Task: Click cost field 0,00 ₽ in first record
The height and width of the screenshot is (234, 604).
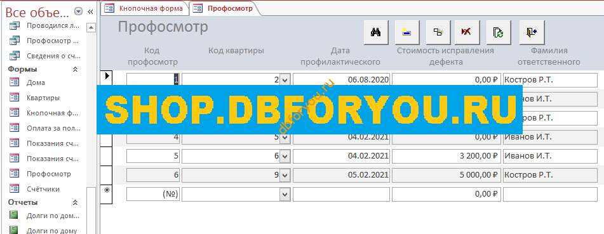Action: tap(446, 80)
